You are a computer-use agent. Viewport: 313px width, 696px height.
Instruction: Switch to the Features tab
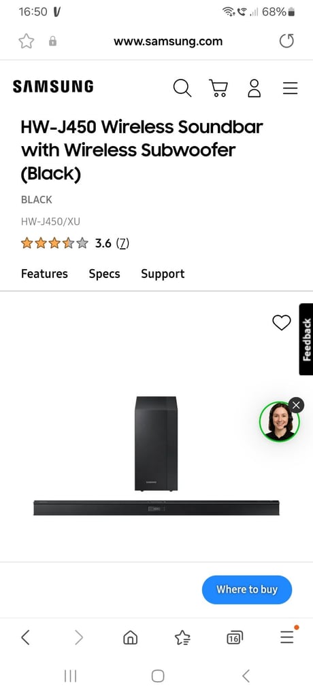[44, 274]
